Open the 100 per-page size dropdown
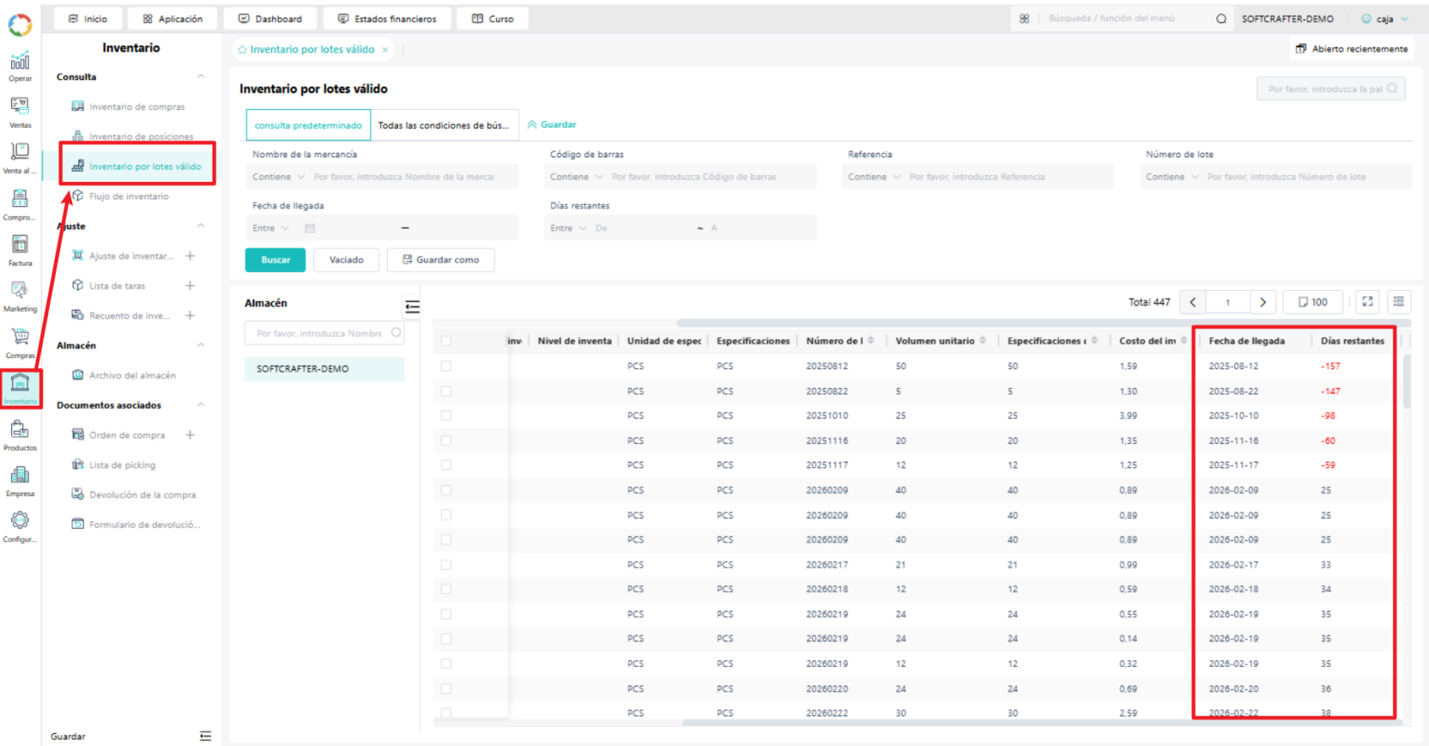The image size is (1429, 746). (x=1313, y=302)
